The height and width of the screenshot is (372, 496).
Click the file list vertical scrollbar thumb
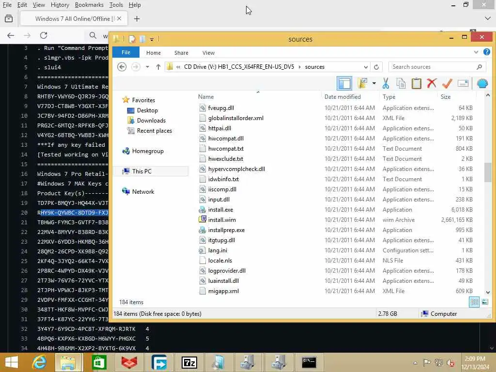coord(488,172)
